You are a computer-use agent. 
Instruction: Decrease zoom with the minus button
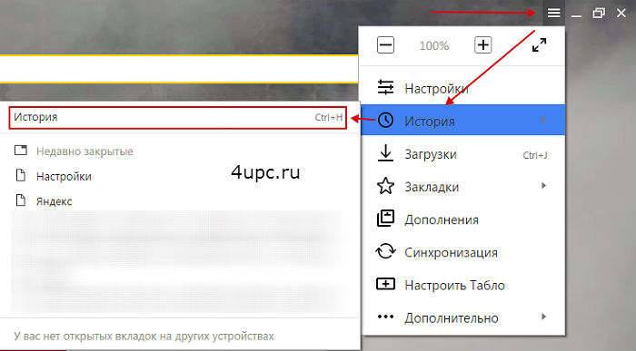(x=385, y=45)
